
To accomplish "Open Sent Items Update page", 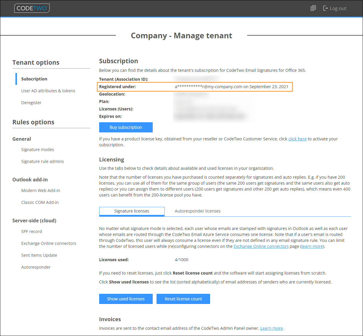I will 39,255.
